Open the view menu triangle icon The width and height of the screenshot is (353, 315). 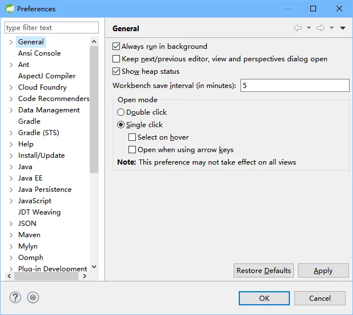coord(343,28)
